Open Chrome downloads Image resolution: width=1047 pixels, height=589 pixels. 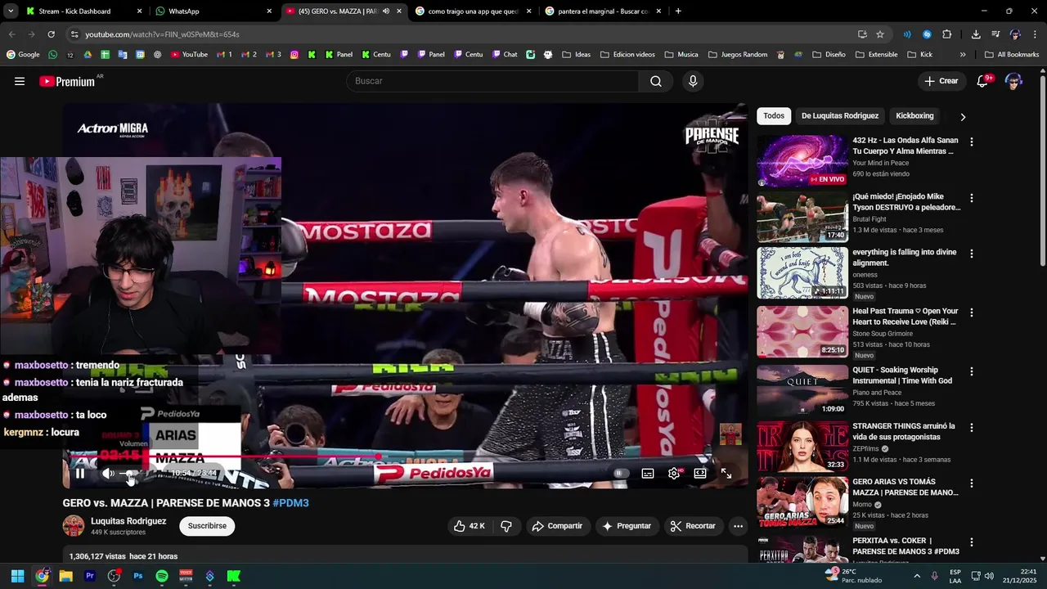pyautogui.click(x=976, y=34)
